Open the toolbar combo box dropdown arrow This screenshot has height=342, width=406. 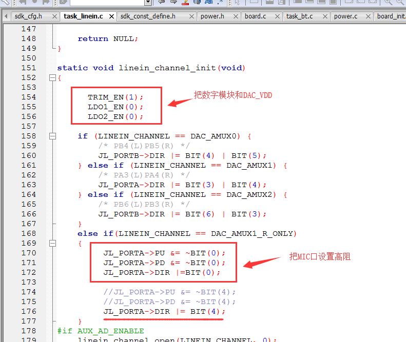148,3
